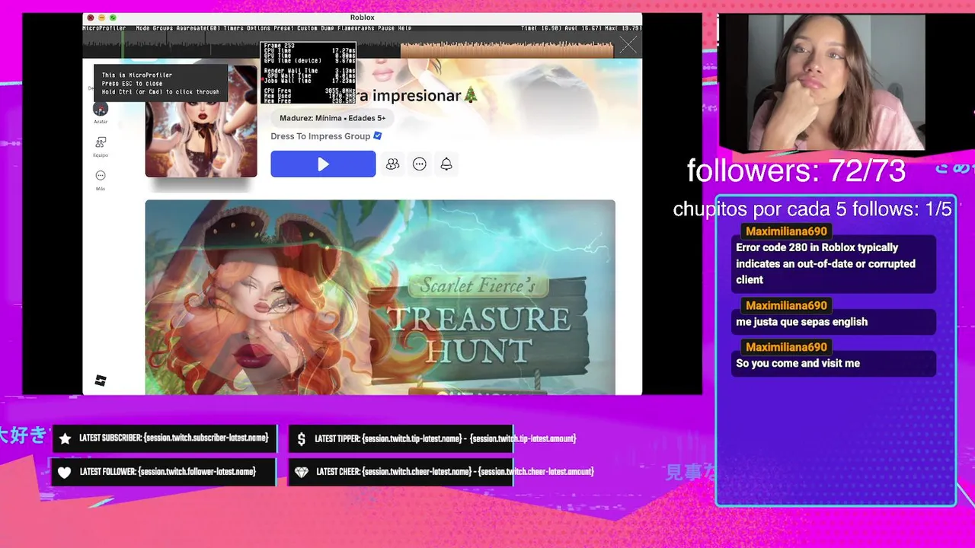Open the MicroProfiler Options menu

pyautogui.click(x=258, y=28)
